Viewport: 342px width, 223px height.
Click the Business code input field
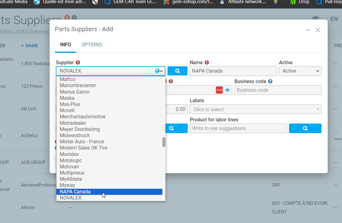click(x=278, y=90)
